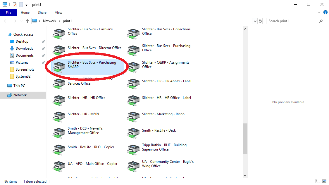Select Smith DCS Newell's Management Office printer icon

[x=59, y=133]
